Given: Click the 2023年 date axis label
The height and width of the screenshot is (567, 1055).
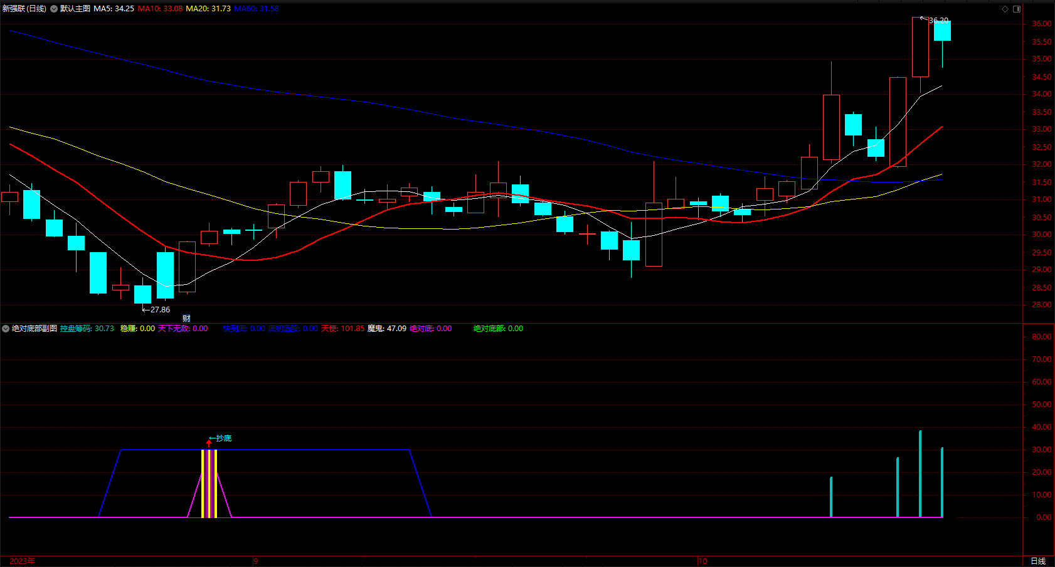Looking at the screenshot, I should click(x=23, y=561).
